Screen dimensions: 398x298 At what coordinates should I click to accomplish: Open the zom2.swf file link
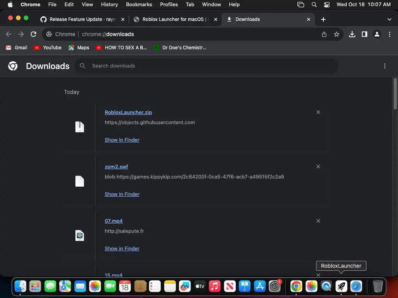(116, 167)
